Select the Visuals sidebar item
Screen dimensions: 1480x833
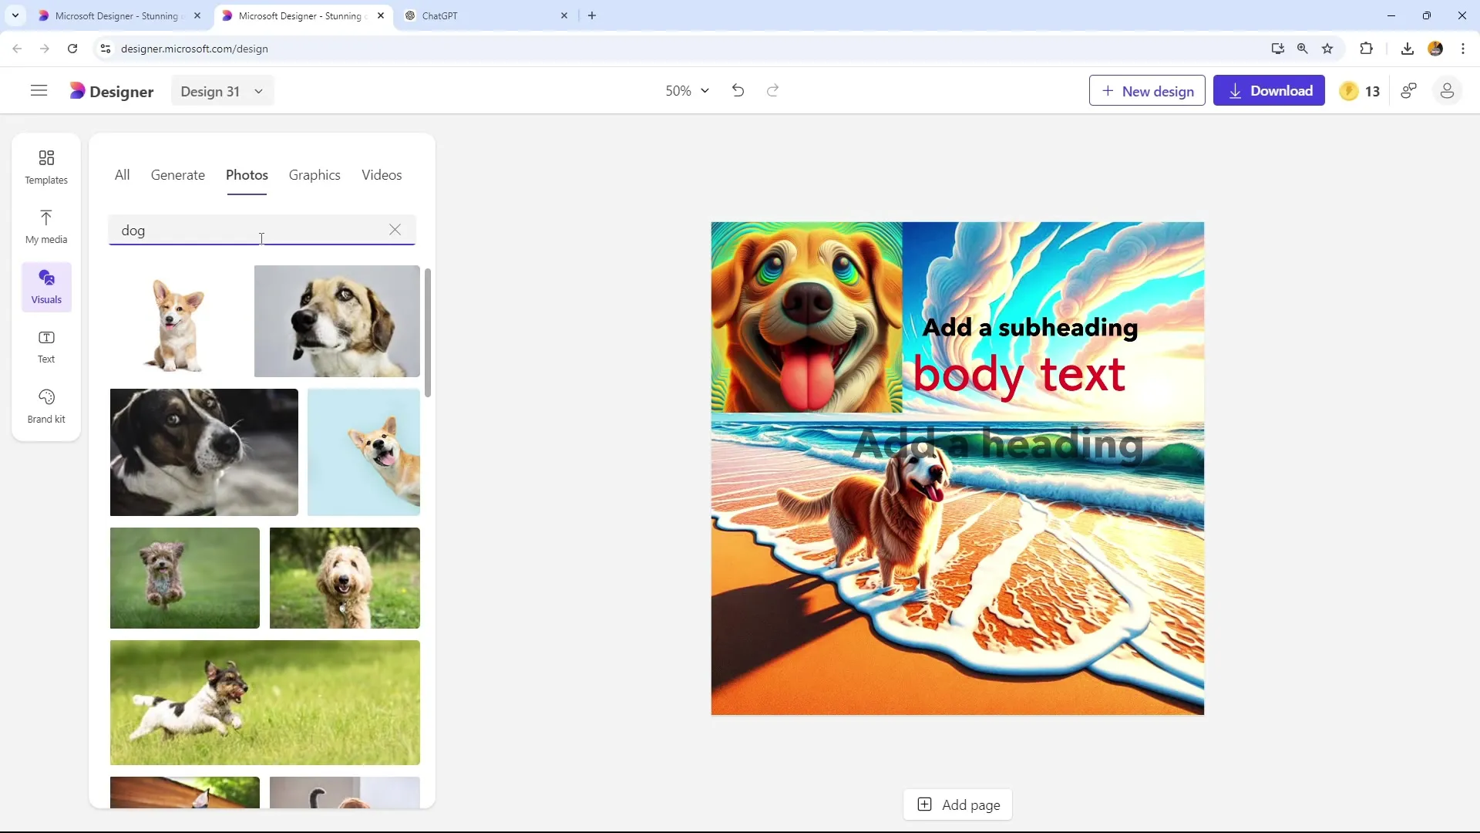46,287
